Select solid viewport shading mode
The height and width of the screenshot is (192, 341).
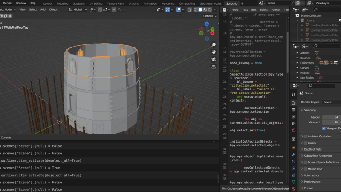(200, 9)
